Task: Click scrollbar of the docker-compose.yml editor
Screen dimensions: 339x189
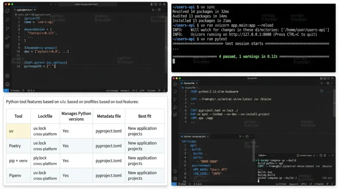Action: tap(254, 151)
